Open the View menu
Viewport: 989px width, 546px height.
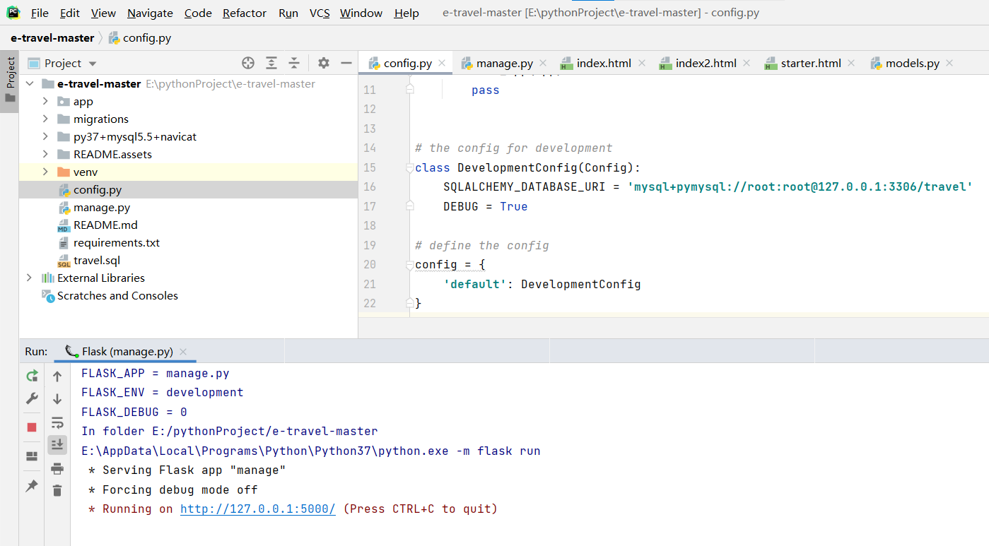tap(103, 13)
